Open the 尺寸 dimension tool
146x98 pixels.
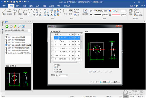tap(65, 12)
